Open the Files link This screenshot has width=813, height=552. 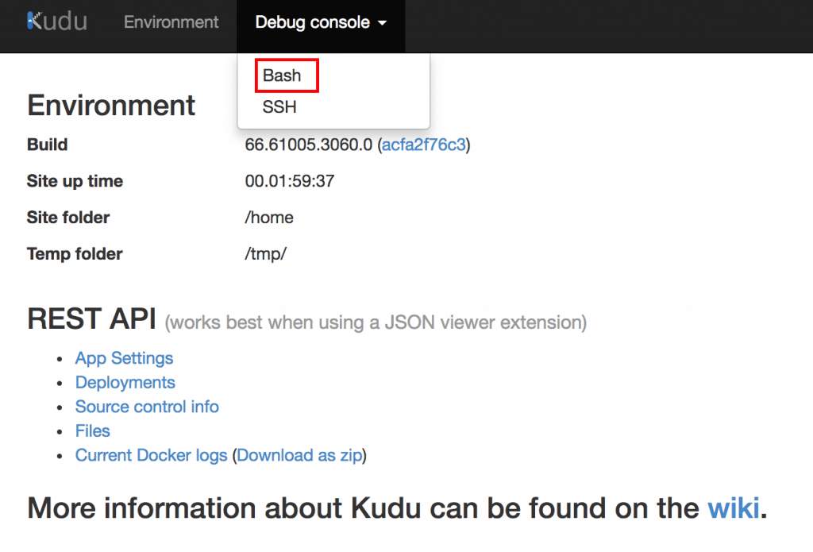(x=92, y=431)
